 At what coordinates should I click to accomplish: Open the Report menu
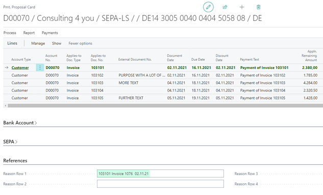tap(29, 33)
